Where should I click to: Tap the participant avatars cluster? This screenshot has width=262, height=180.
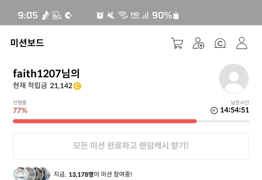32,173
